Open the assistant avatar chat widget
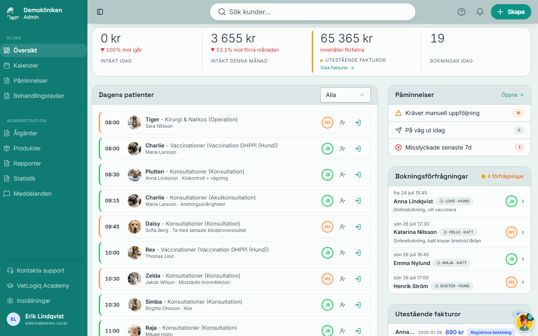Viewport: 538px width, 336px height. pyautogui.click(x=524, y=323)
